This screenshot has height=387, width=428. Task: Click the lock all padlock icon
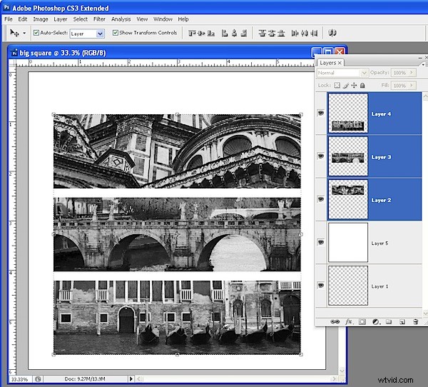point(364,85)
